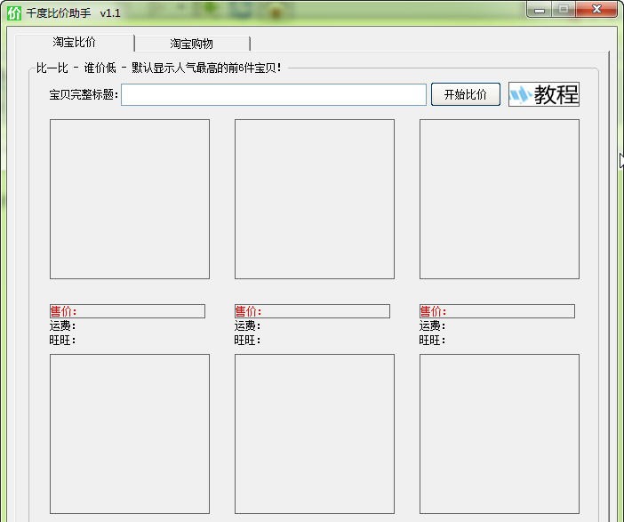Screen dimensions: 624x522
Task: Select the middle product image box in the bottom row
Action: [315, 434]
